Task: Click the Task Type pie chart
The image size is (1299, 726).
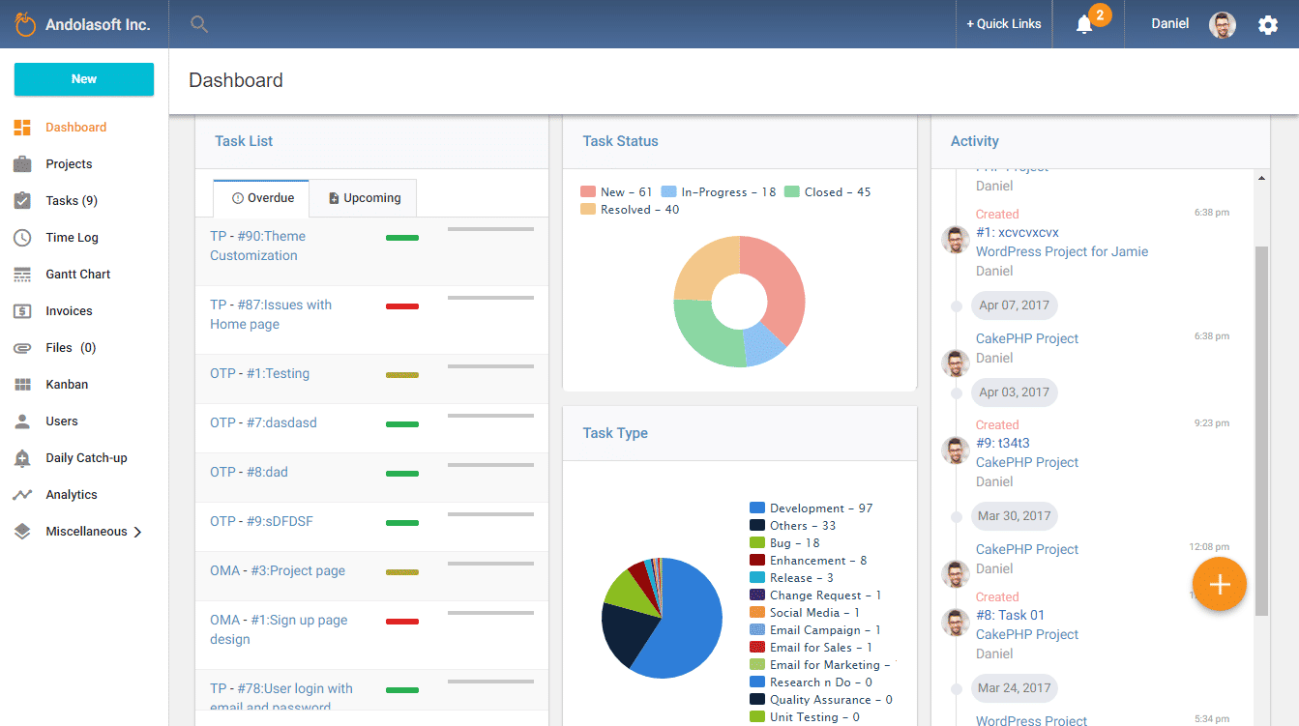Action: coord(663,619)
